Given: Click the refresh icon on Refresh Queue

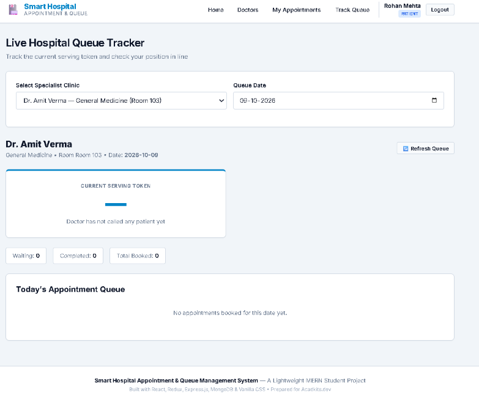Looking at the screenshot, I should pyautogui.click(x=406, y=149).
